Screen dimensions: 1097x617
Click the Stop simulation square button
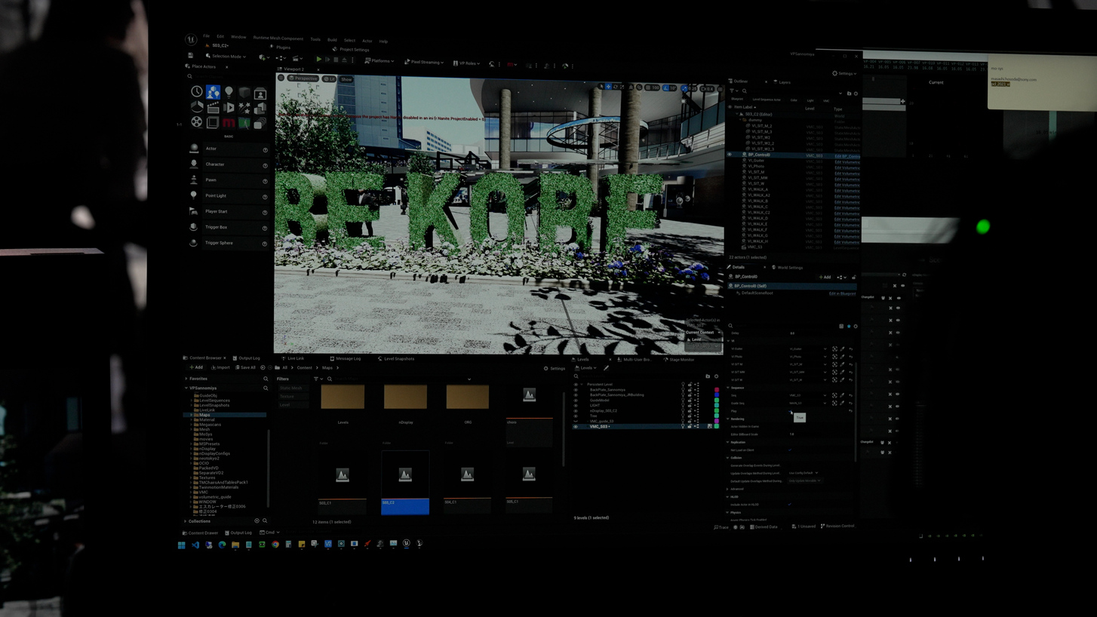pos(336,60)
